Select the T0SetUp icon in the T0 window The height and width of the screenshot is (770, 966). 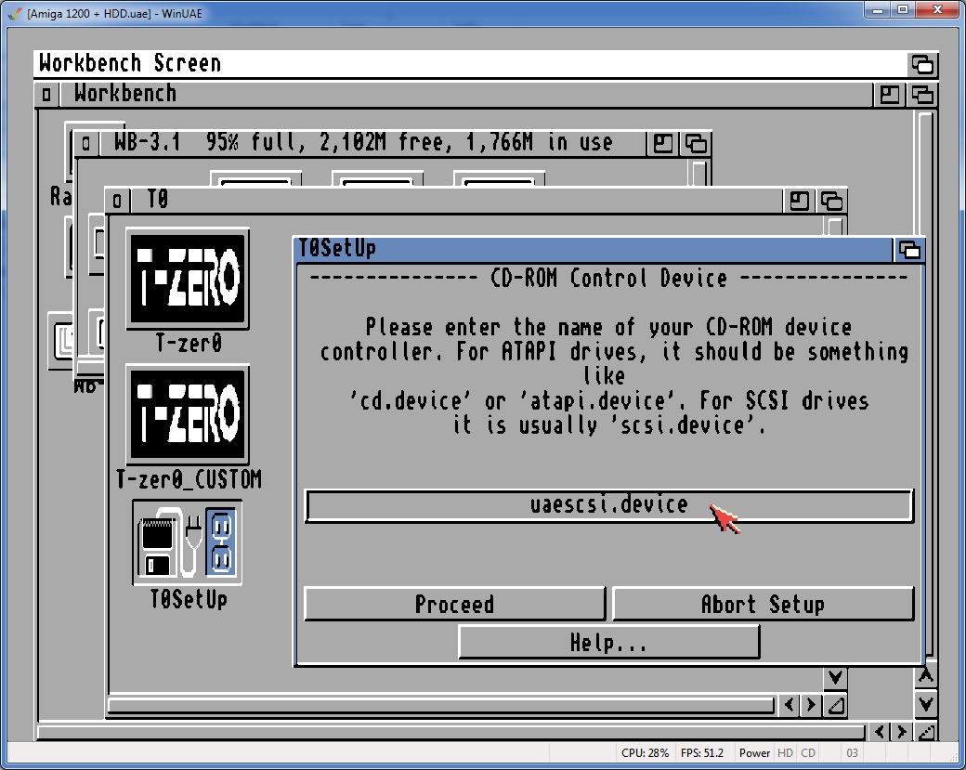tap(188, 542)
